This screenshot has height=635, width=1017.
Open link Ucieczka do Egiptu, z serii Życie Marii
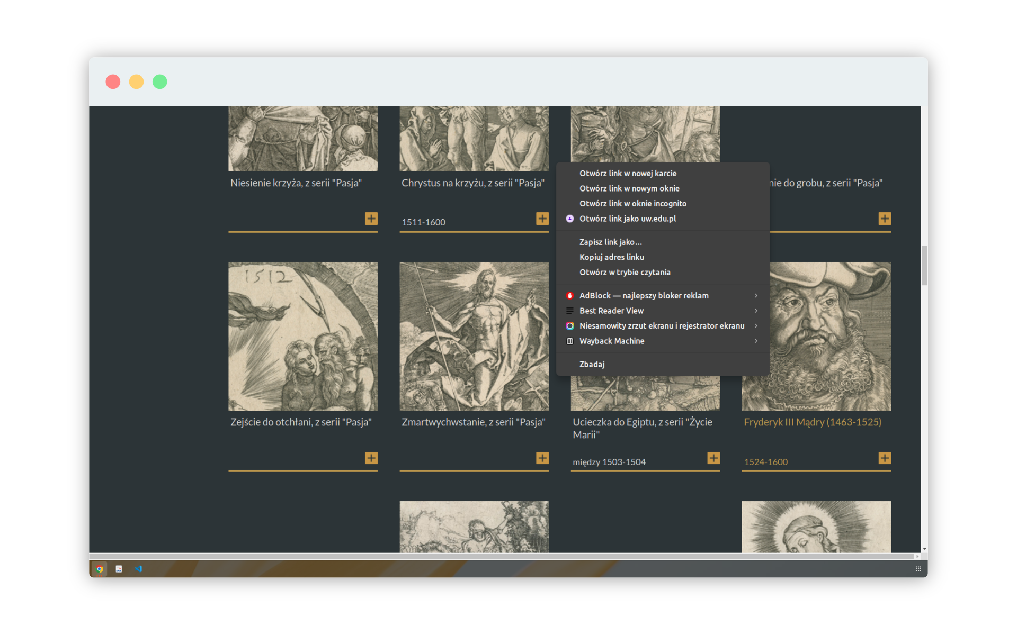pyautogui.click(x=643, y=429)
